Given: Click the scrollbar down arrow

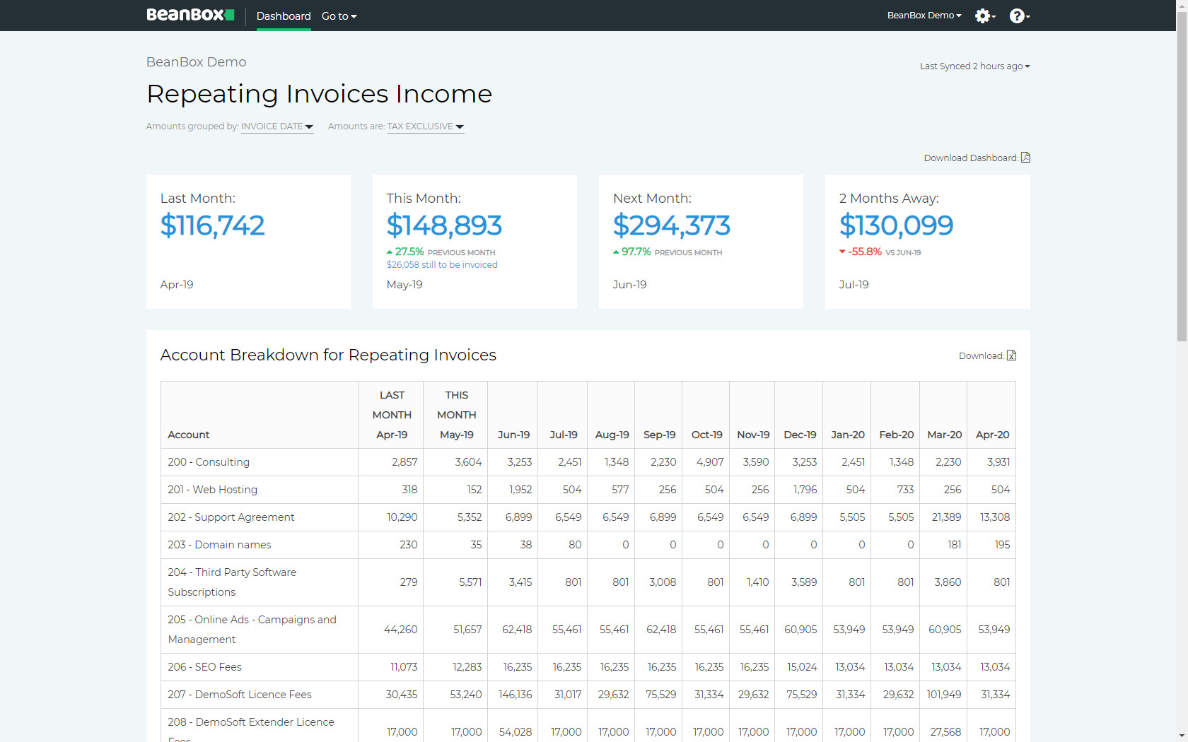Looking at the screenshot, I should pos(1182,737).
